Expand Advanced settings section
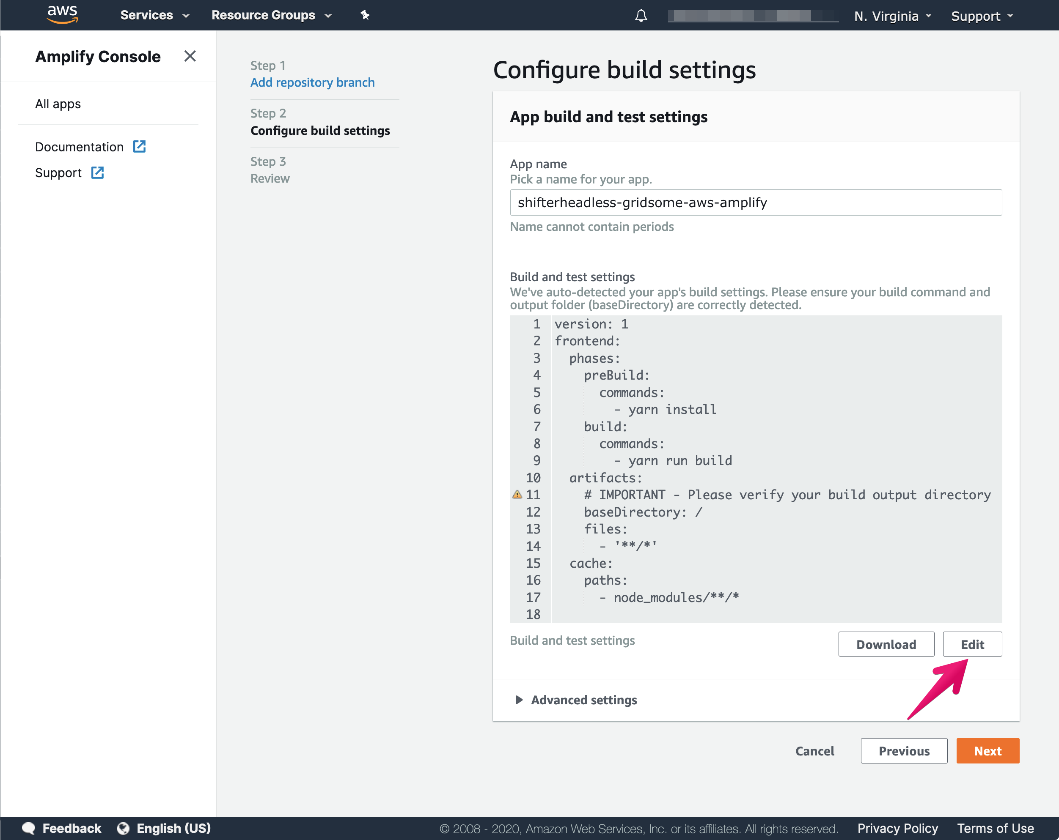 [576, 700]
